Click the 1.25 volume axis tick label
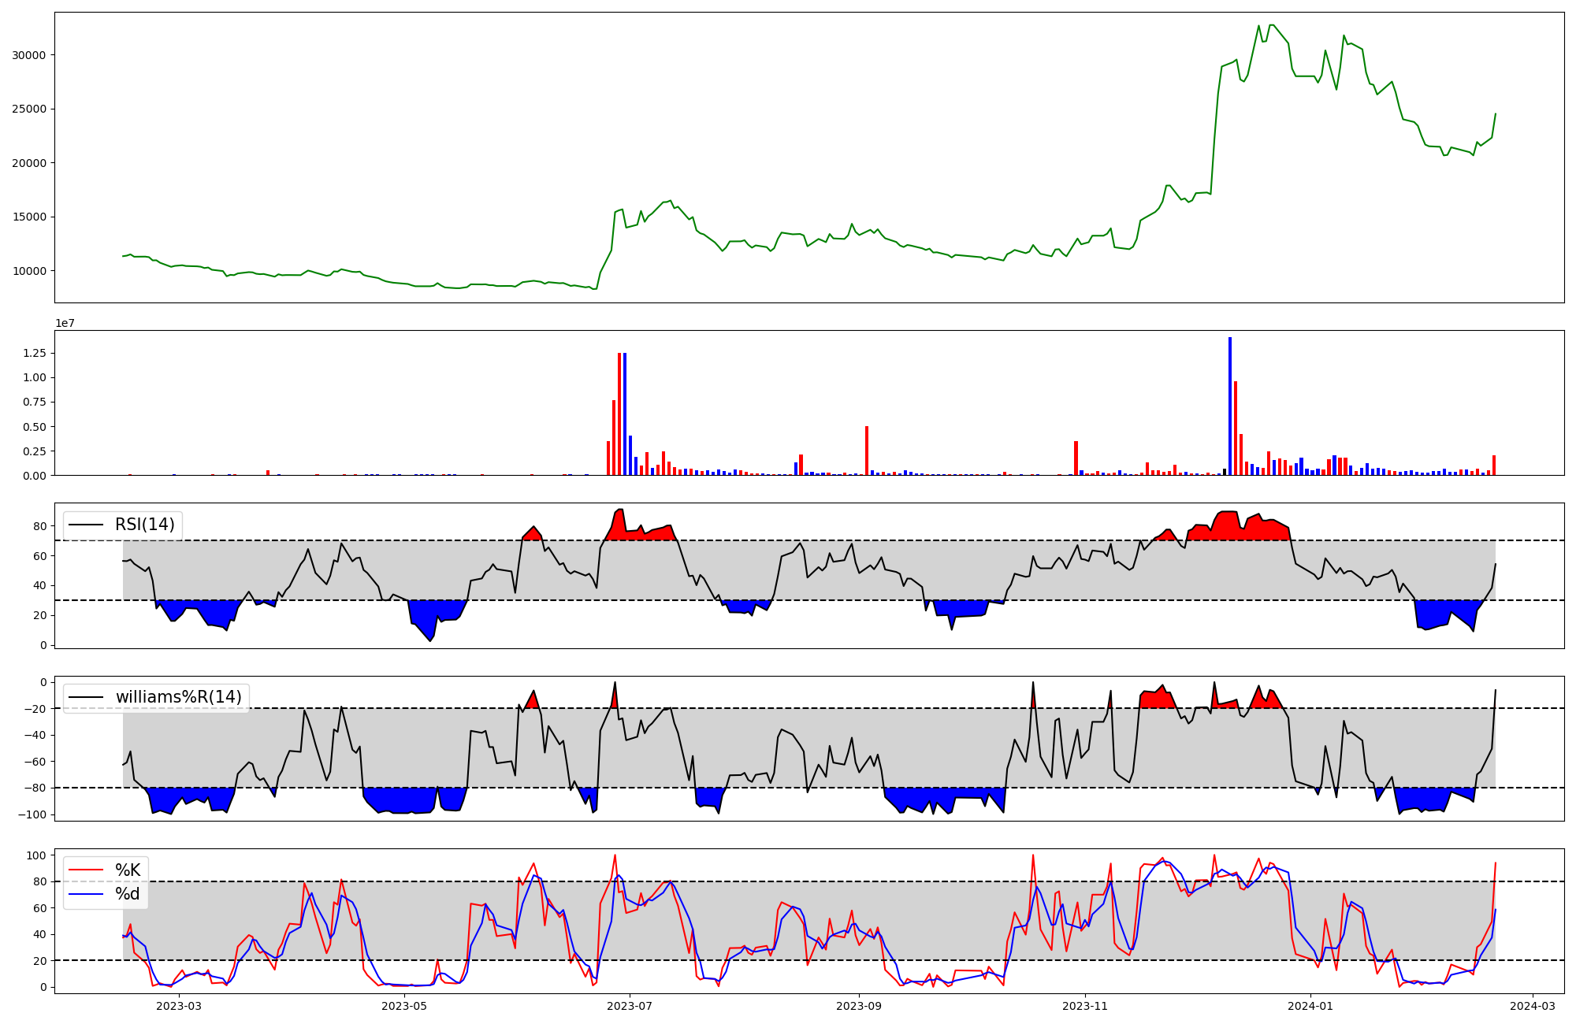 33,354
